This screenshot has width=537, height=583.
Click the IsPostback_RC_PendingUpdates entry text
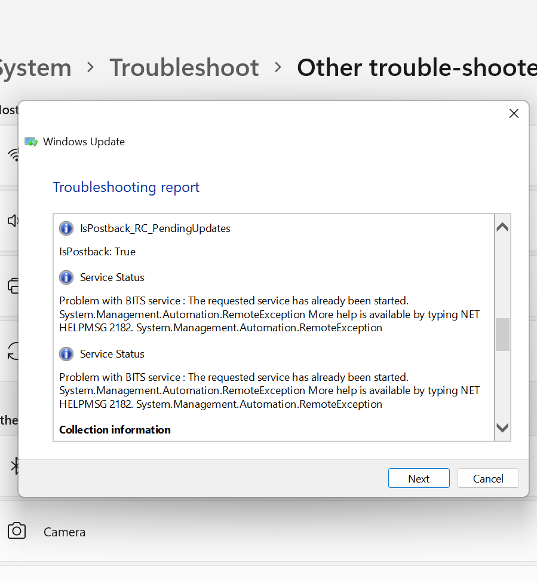coord(155,228)
